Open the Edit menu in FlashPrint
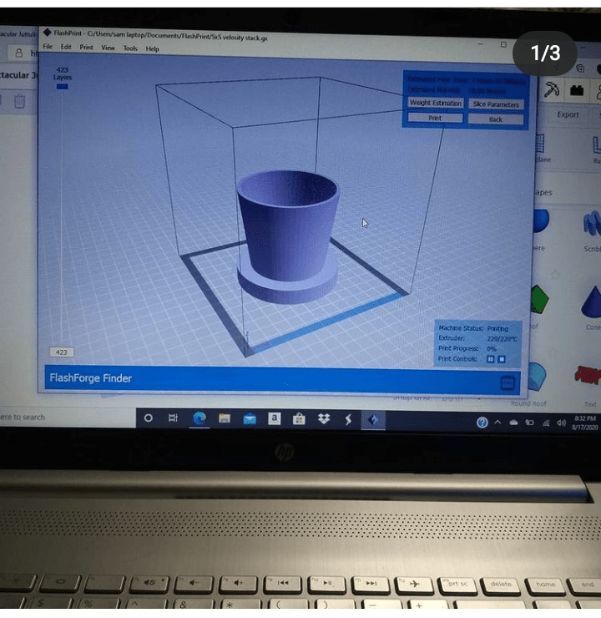The image size is (601, 618). [x=66, y=47]
